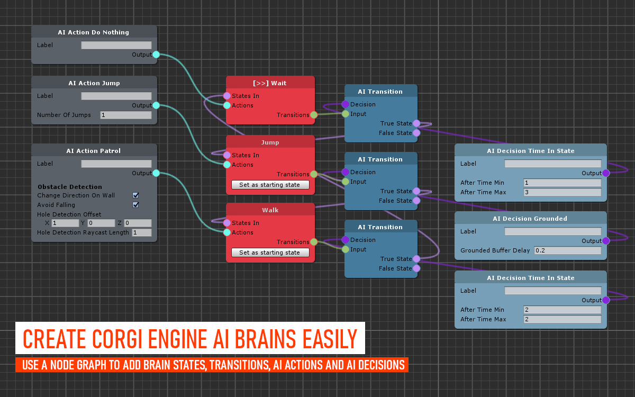Viewport: 635px width, 397px height.
Task: Click the Label field in AI Decision Grounded
Action: pos(553,231)
